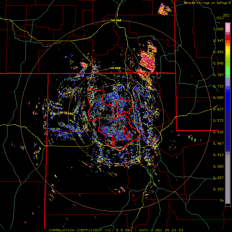This screenshot has height=232, width=232.
Task: Click the 1.000 scale value
Action: click(218, 29)
